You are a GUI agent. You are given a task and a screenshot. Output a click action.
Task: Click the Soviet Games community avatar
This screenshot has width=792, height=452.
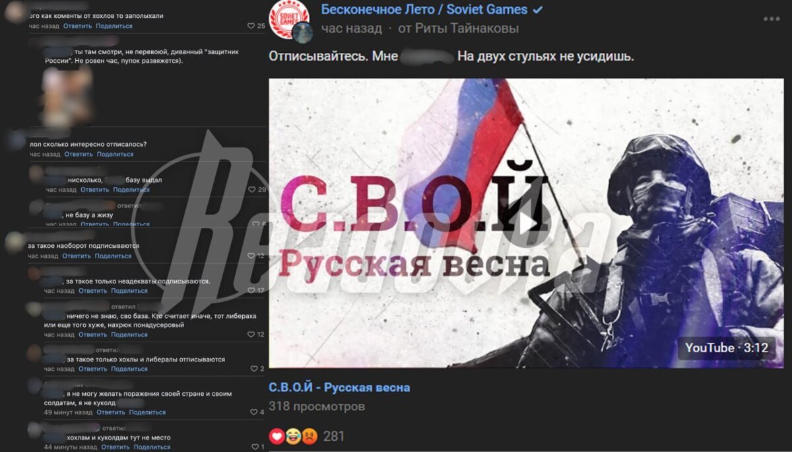[289, 20]
